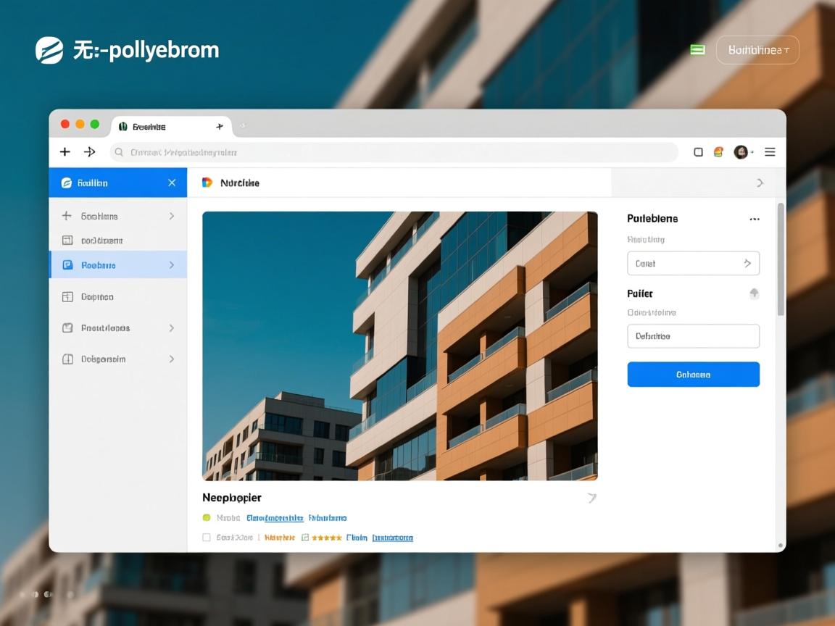The height and width of the screenshot is (626, 835).
Task: Open the user profile avatar
Action: coord(740,152)
